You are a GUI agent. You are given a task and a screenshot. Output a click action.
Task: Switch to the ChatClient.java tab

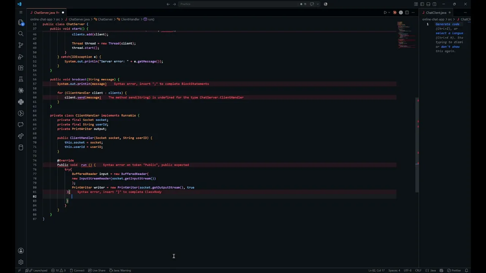coord(436,13)
